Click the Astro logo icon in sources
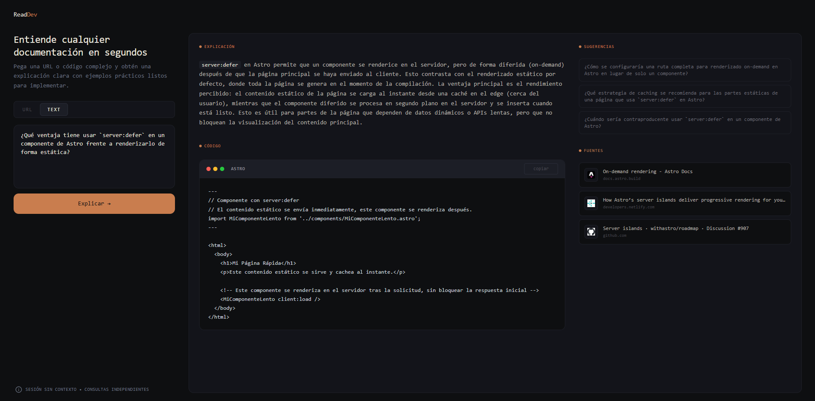The width and height of the screenshot is (815, 401). (591, 175)
